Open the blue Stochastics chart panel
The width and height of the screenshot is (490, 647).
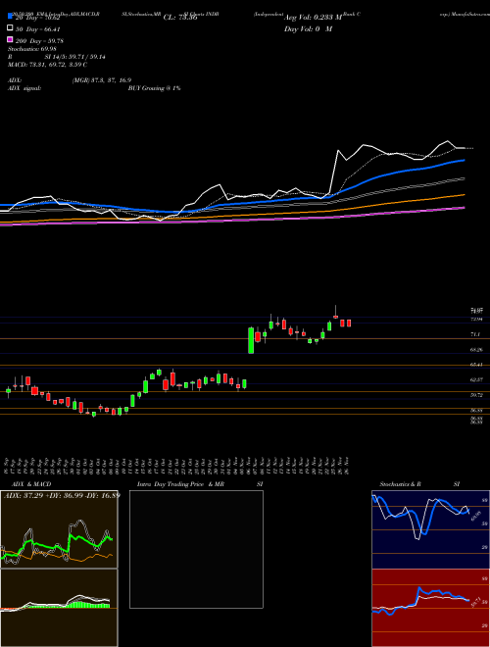[x=430, y=529]
